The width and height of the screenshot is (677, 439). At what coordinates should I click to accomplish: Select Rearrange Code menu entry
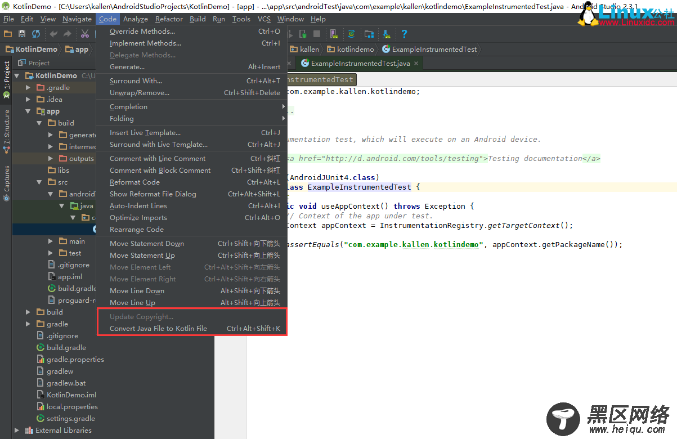pos(191,230)
